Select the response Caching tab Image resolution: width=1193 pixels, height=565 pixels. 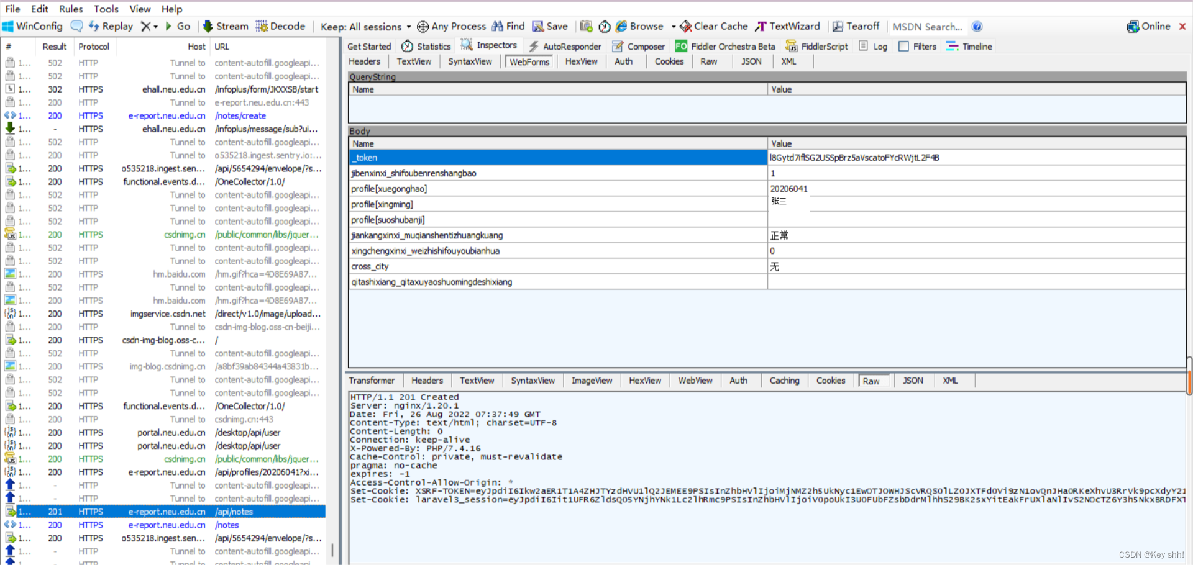point(784,381)
